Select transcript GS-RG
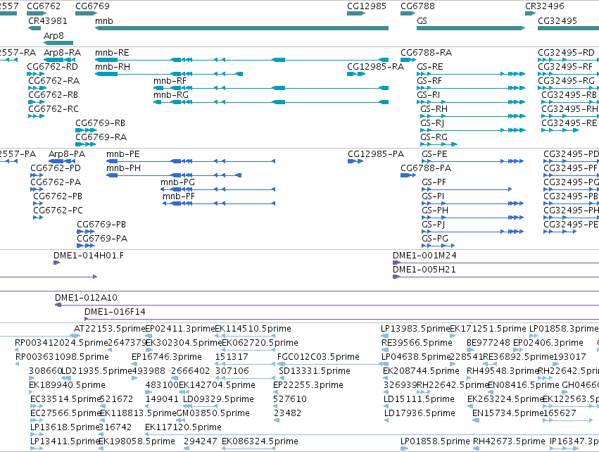 [x=434, y=137]
